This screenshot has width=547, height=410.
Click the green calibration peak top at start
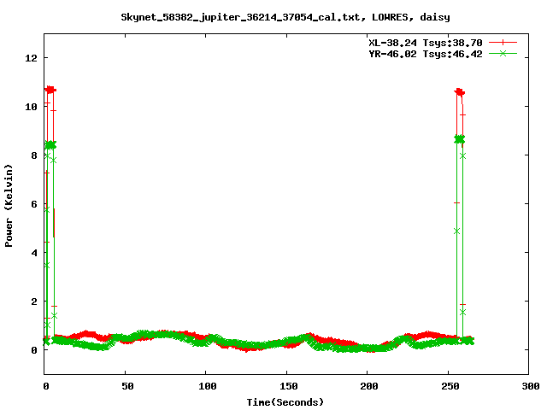(50, 144)
